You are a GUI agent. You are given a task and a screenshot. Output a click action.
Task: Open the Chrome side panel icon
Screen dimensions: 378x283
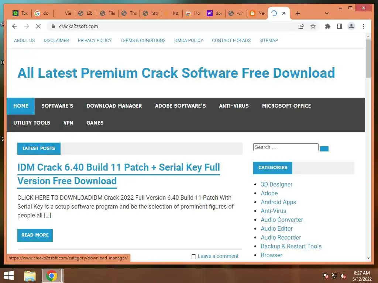340,26
